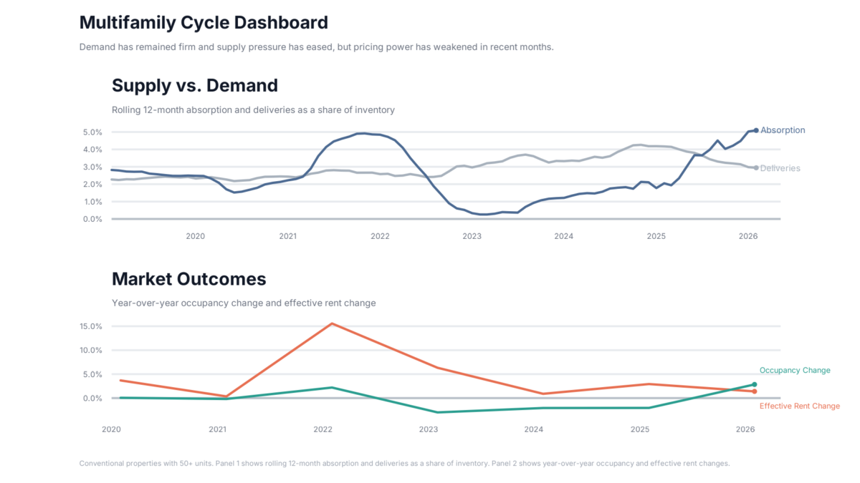
Task: Click the Effective Rent Change legend label
Action: tap(799, 406)
